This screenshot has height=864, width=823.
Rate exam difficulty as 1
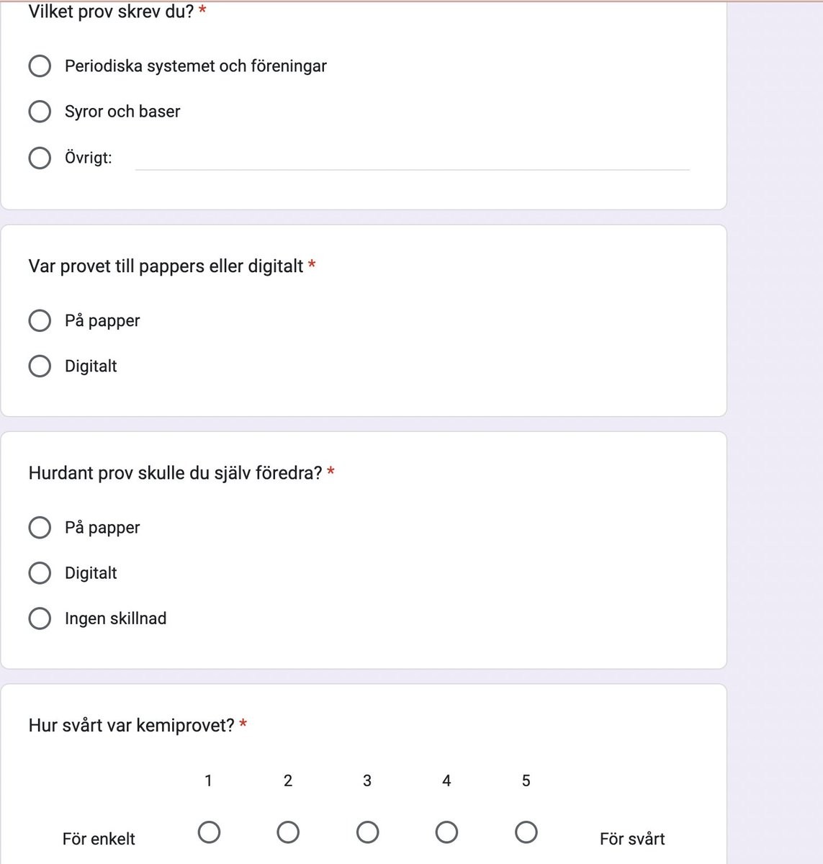(209, 832)
